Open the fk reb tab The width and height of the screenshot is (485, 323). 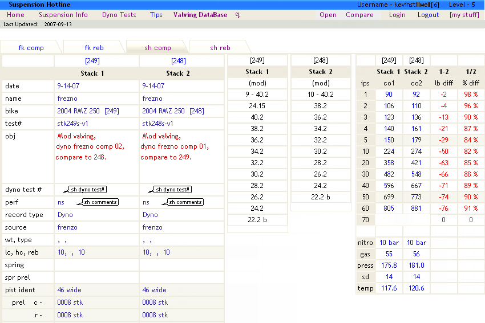click(94, 48)
